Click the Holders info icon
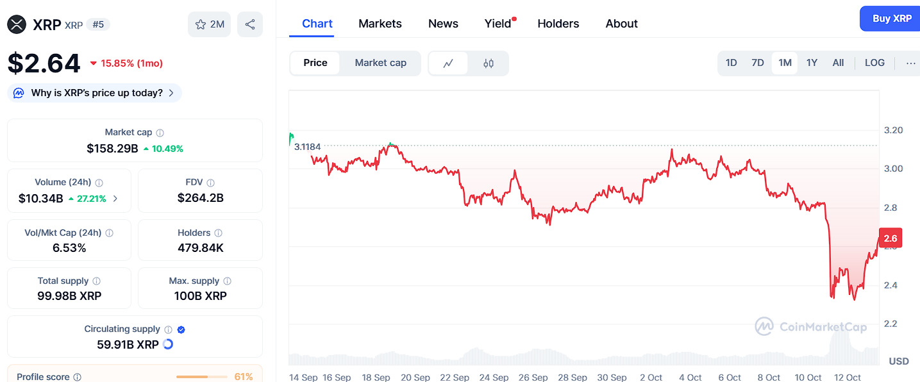 tap(219, 233)
